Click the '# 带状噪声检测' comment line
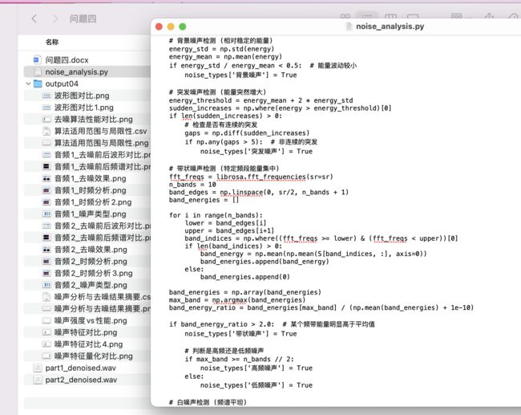This screenshot has width=521, height=415. pyautogui.click(x=224, y=169)
